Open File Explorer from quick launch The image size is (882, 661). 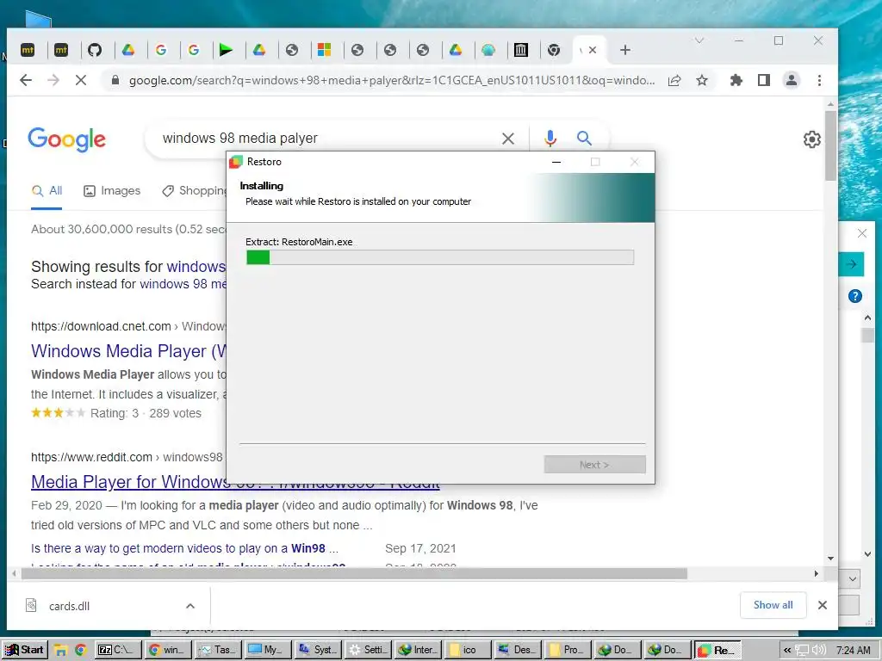(60, 651)
